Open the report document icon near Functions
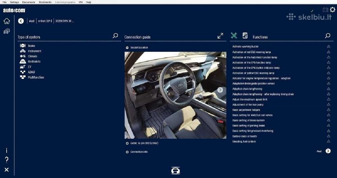337x178 pixels. click(x=245, y=35)
